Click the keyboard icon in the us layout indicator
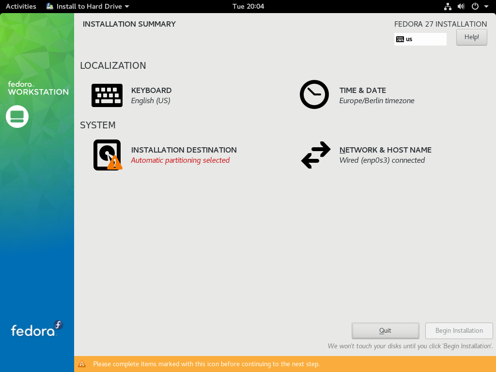496x372 pixels. (x=400, y=39)
